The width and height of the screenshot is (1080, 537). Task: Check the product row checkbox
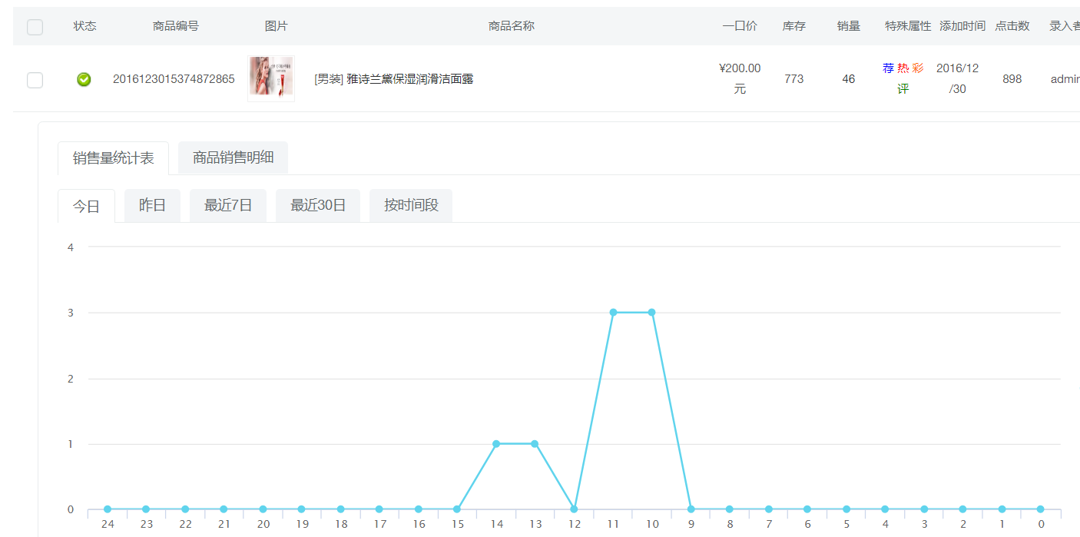point(35,79)
